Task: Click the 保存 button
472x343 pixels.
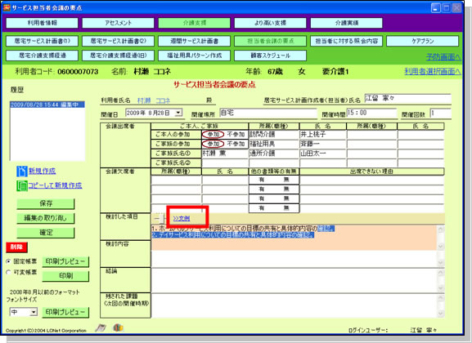Action: coord(46,204)
